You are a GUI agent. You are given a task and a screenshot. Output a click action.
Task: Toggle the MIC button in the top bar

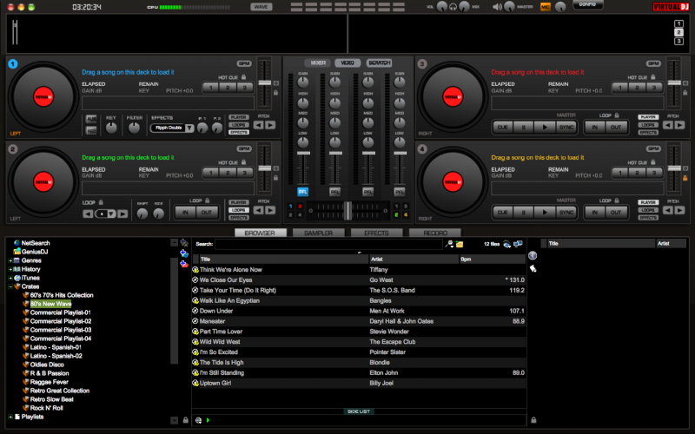[x=545, y=7]
